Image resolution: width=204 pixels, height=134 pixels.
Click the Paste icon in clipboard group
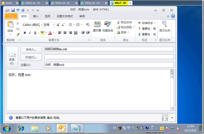[10, 24]
